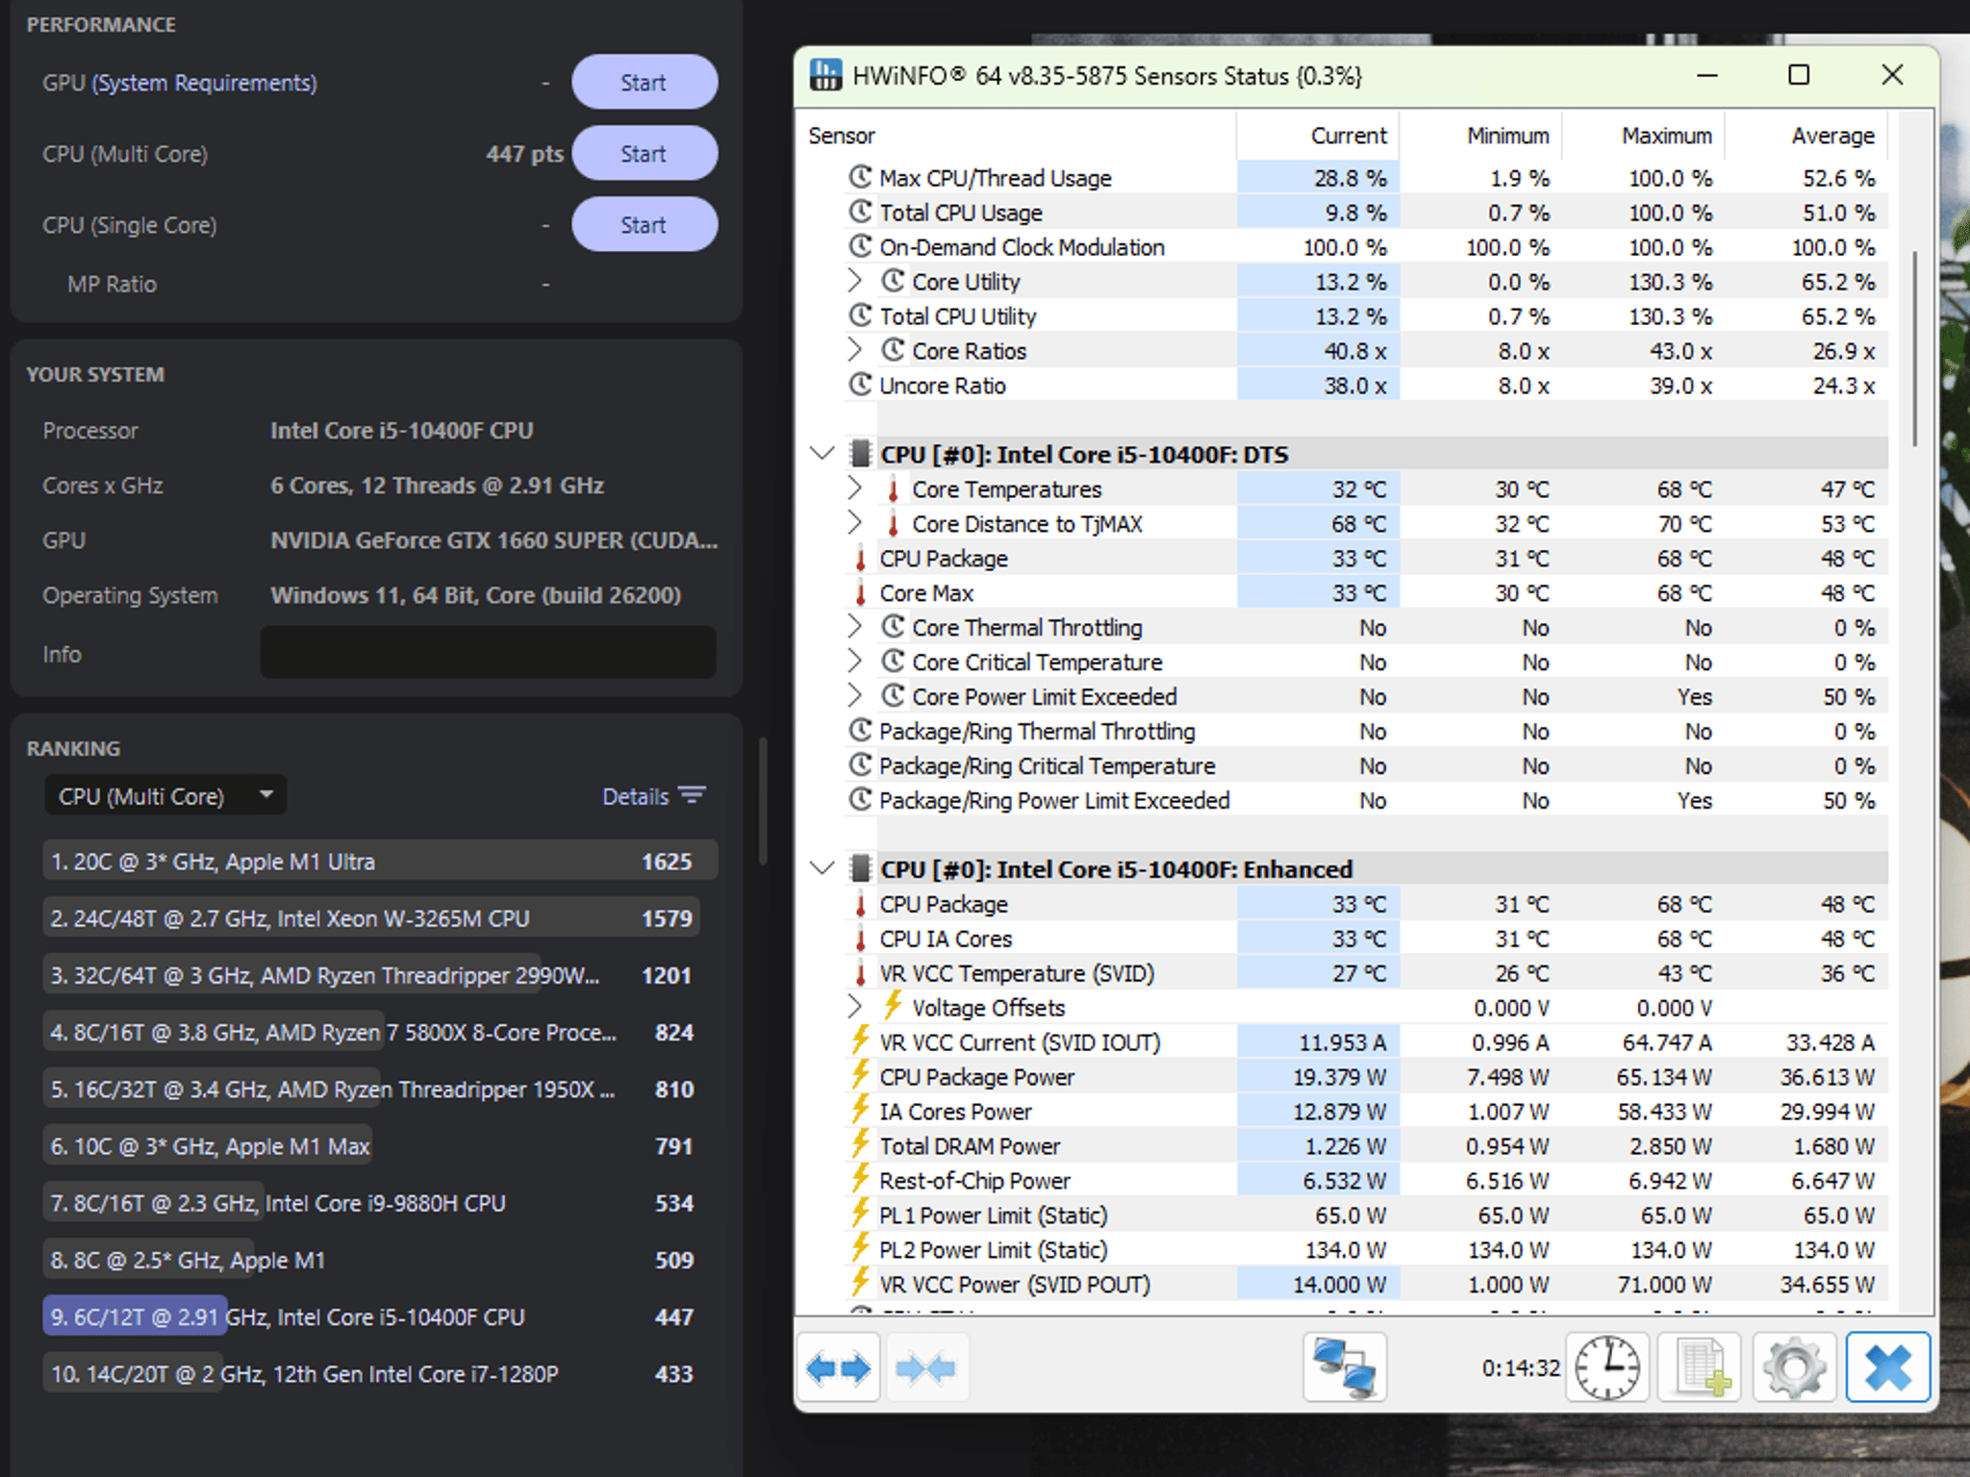Click the expand-layout arrows icon in HWiNFO toolbar

838,1366
